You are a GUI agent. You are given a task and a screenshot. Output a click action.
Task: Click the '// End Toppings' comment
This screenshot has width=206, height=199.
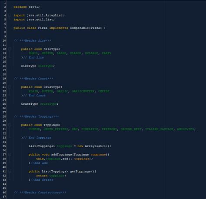[x=37, y=137]
